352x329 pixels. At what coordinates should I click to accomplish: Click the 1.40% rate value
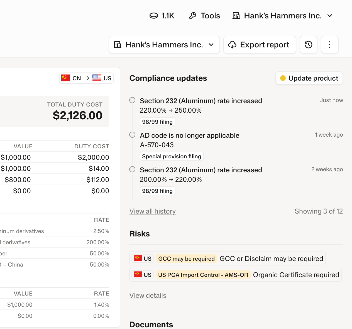pos(101,305)
